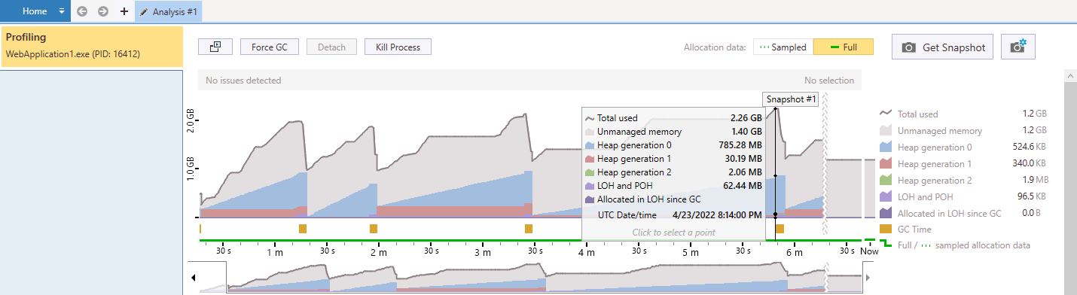The image size is (1077, 295).
Task: Open the Home menu
Action: (x=35, y=11)
